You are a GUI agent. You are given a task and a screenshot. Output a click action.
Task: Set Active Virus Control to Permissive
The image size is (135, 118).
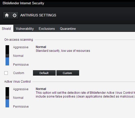(21, 107)
